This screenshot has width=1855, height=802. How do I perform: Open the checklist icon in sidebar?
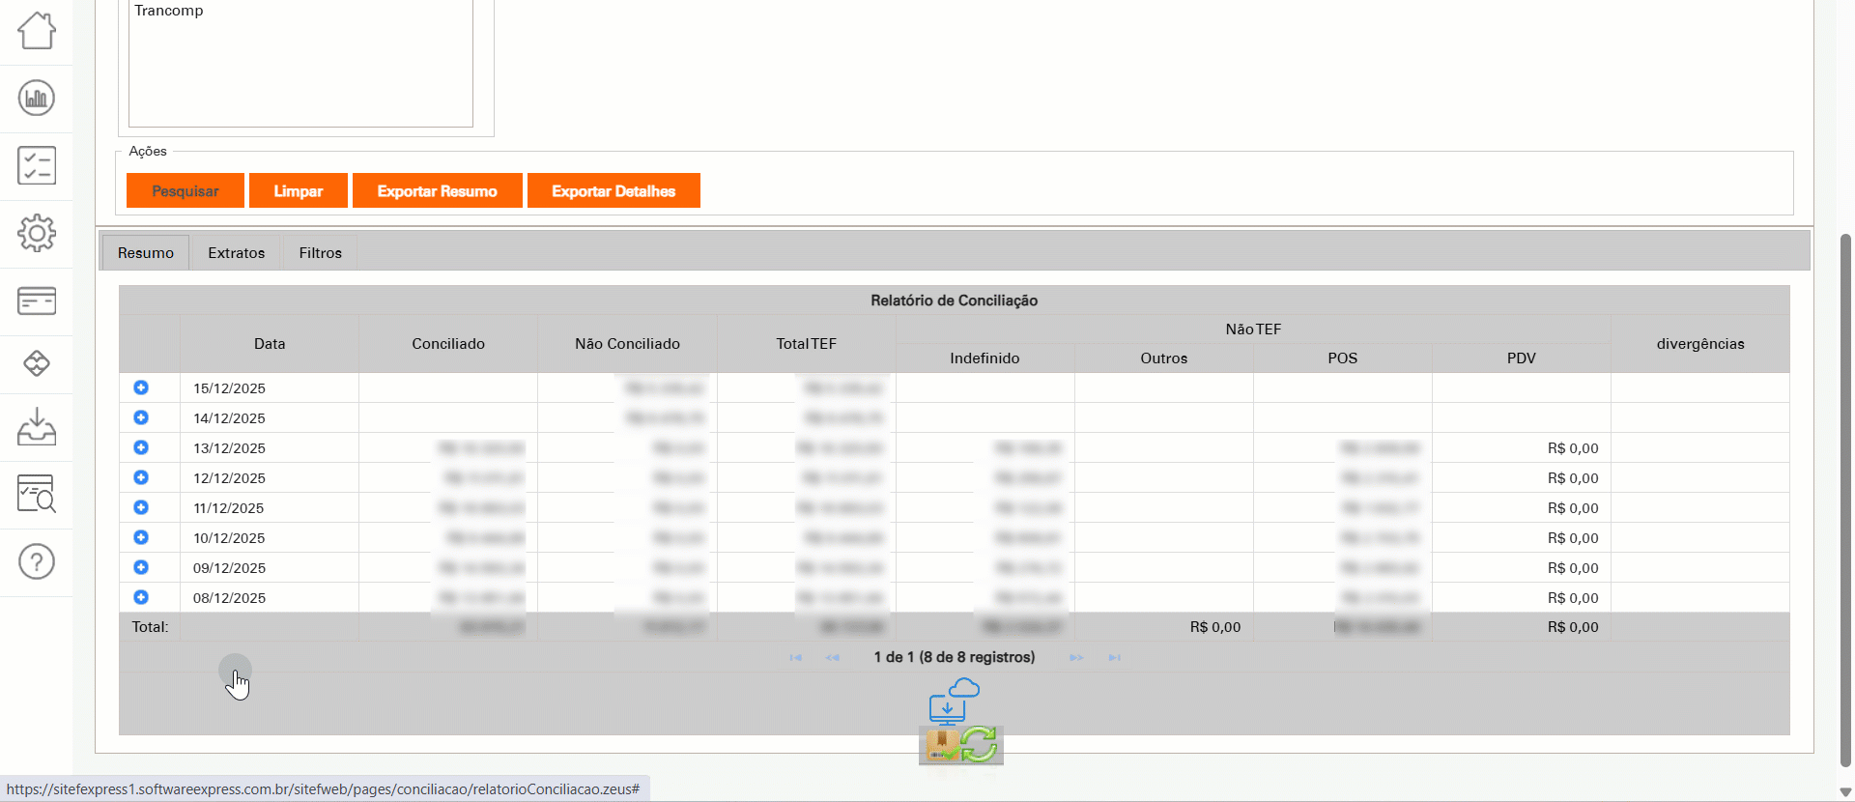(37, 165)
